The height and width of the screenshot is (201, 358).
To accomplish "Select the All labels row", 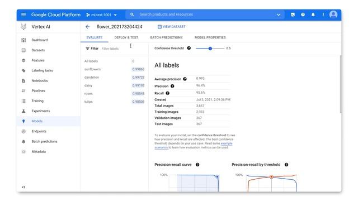I will pyautogui.click(x=114, y=61).
